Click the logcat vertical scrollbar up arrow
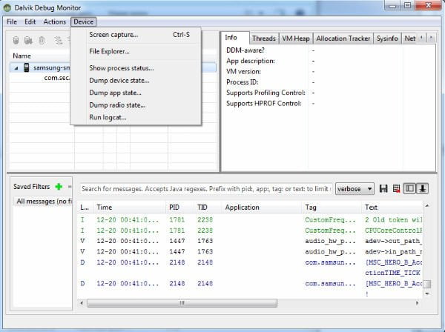Image resolution: width=445 pixels, height=332 pixels. click(427, 205)
